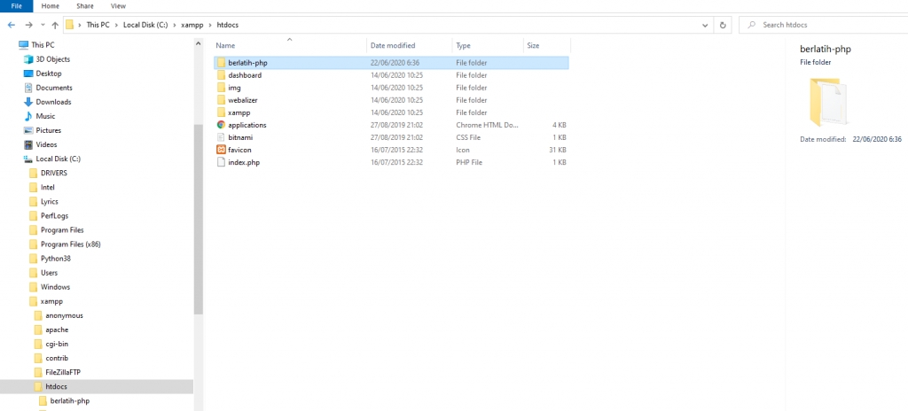The image size is (908, 411).
Task: Sort by the Date modified column header
Action: click(x=393, y=45)
